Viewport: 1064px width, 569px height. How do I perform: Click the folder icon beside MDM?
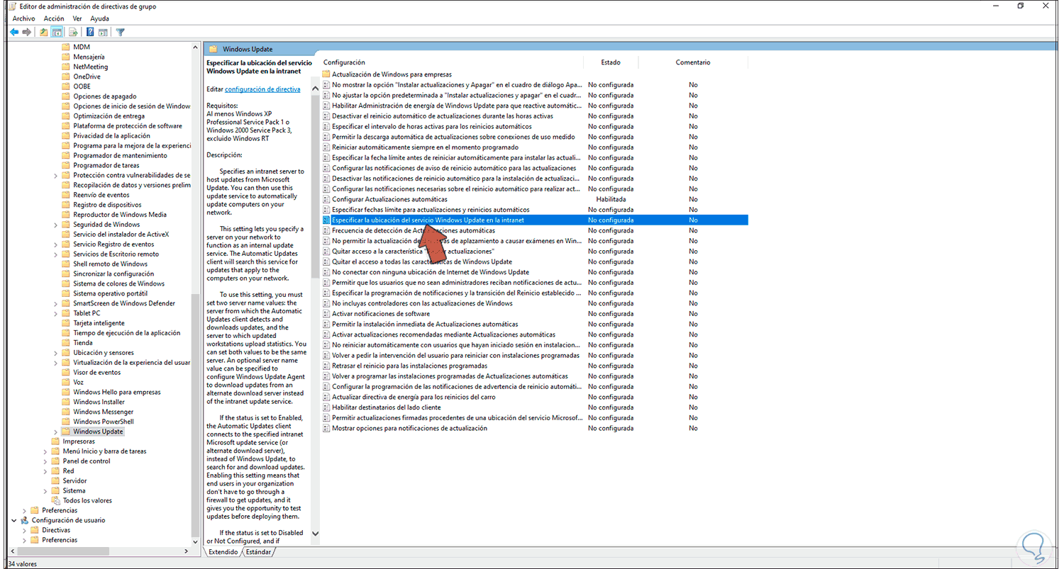click(x=66, y=47)
